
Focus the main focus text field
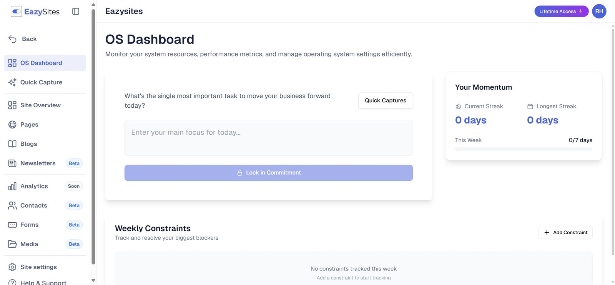pyautogui.click(x=268, y=138)
